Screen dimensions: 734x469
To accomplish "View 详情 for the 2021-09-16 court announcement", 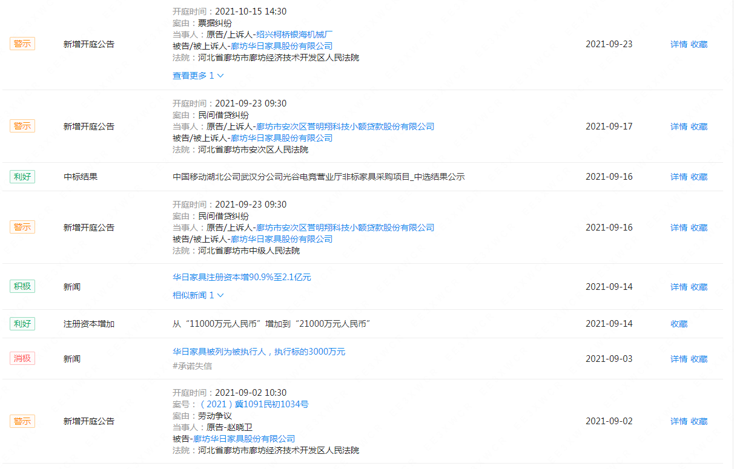I will (x=679, y=228).
